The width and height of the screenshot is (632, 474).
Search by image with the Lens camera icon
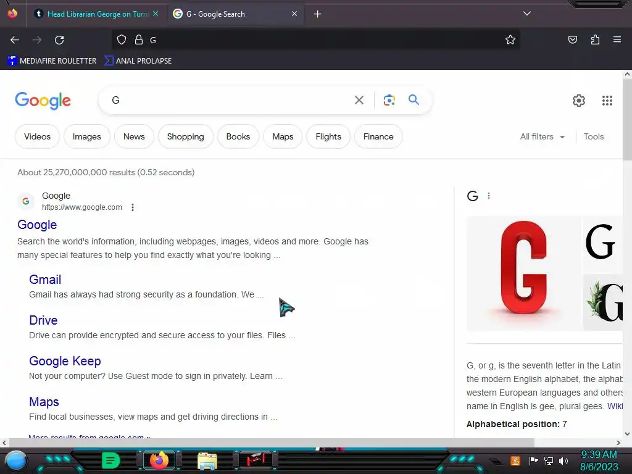pyautogui.click(x=389, y=100)
